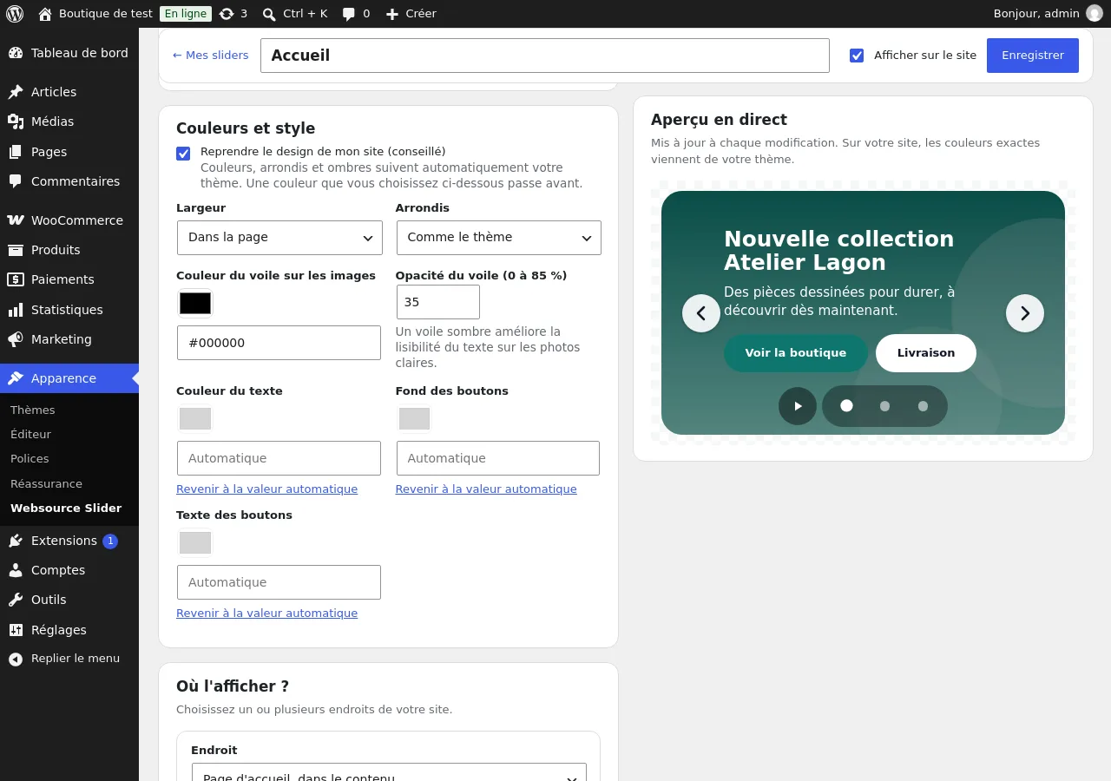The image size is (1111, 781).
Task: Open Produits section
Action: [69, 250]
